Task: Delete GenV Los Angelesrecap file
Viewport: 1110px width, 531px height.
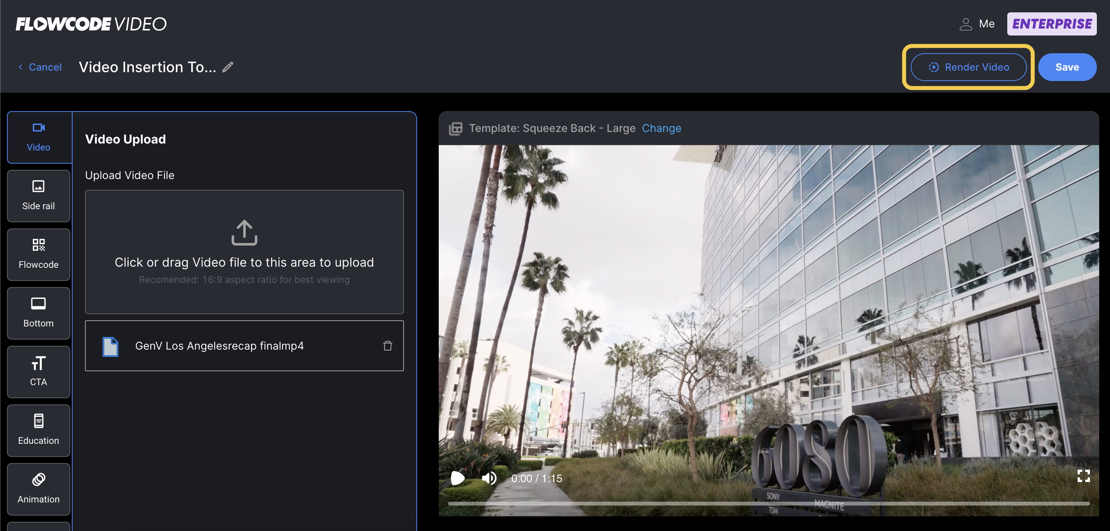Action: [x=387, y=345]
